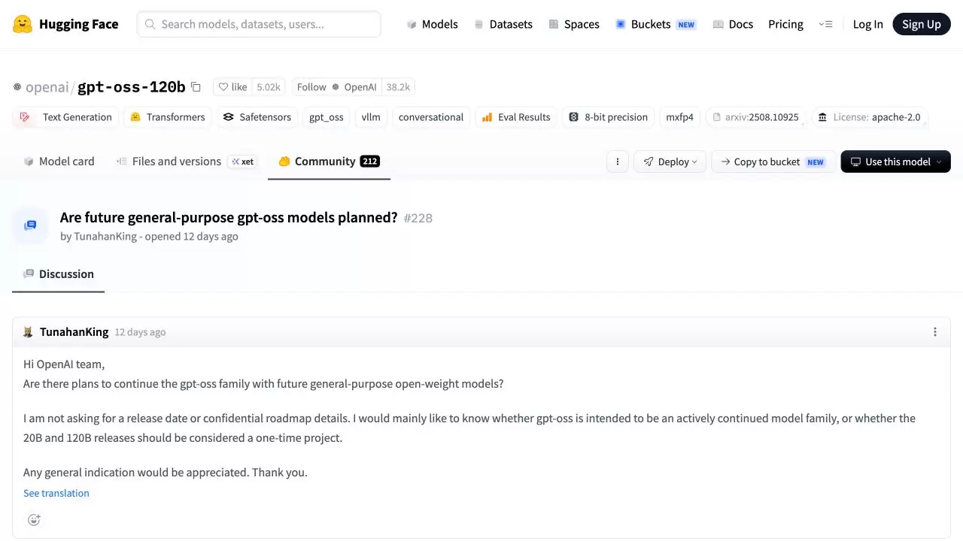The width and height of the screenshot is (963, 541).
Task: Copy the model name to clipboard
Action: pyautogui.click(x=196, y=87)
